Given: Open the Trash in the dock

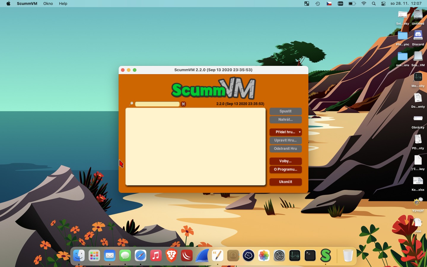Looking at the screenshot, I should click(x=348, y=255).
